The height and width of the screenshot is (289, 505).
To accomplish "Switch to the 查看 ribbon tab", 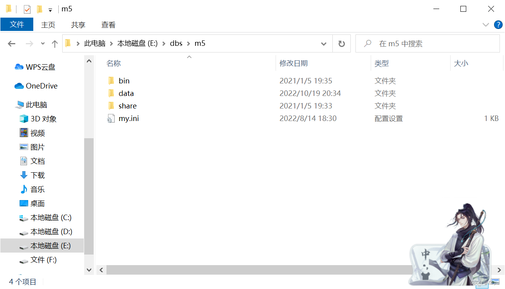I will (108, 25).
